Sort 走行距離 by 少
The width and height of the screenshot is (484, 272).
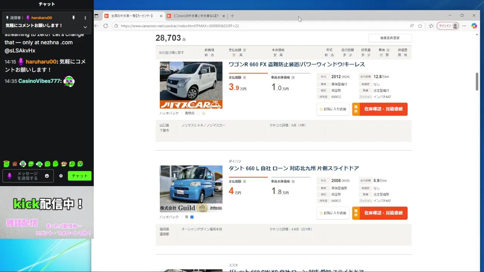pos(351,55)
